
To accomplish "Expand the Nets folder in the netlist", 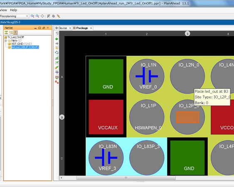I will pyautogui.click(x=6, y=40).
